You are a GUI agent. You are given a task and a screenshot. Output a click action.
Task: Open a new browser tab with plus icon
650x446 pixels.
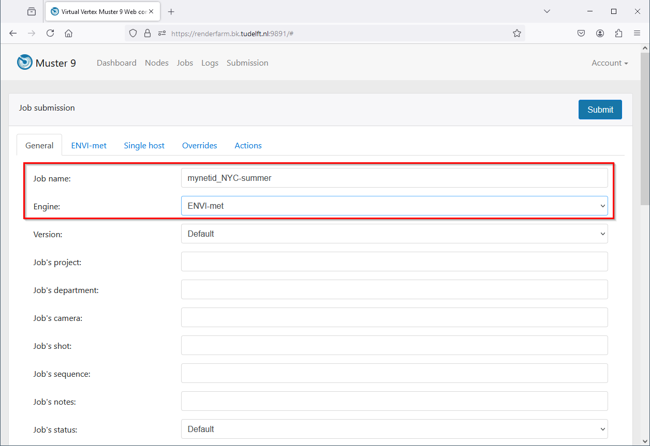(x=171, y=11)
